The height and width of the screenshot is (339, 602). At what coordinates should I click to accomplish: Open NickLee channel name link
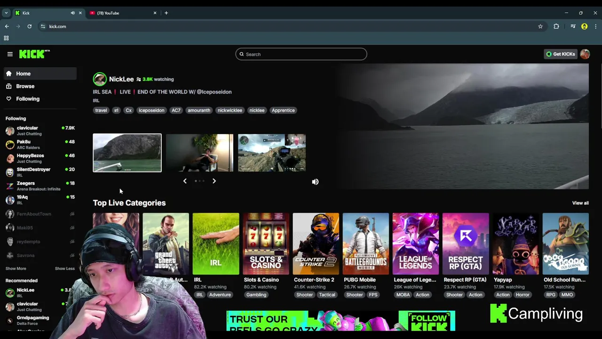[121, 79]
